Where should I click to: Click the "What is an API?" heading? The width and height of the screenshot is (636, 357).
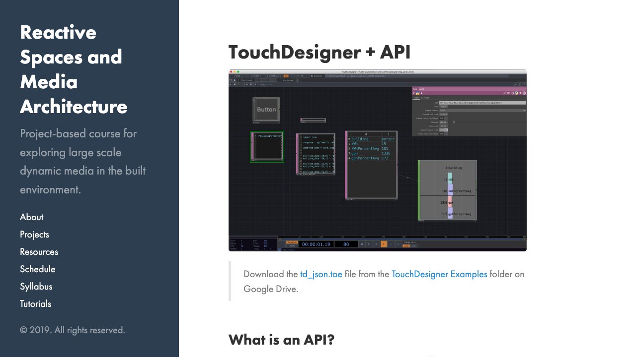pyautogui.click(x=281, y=340)
